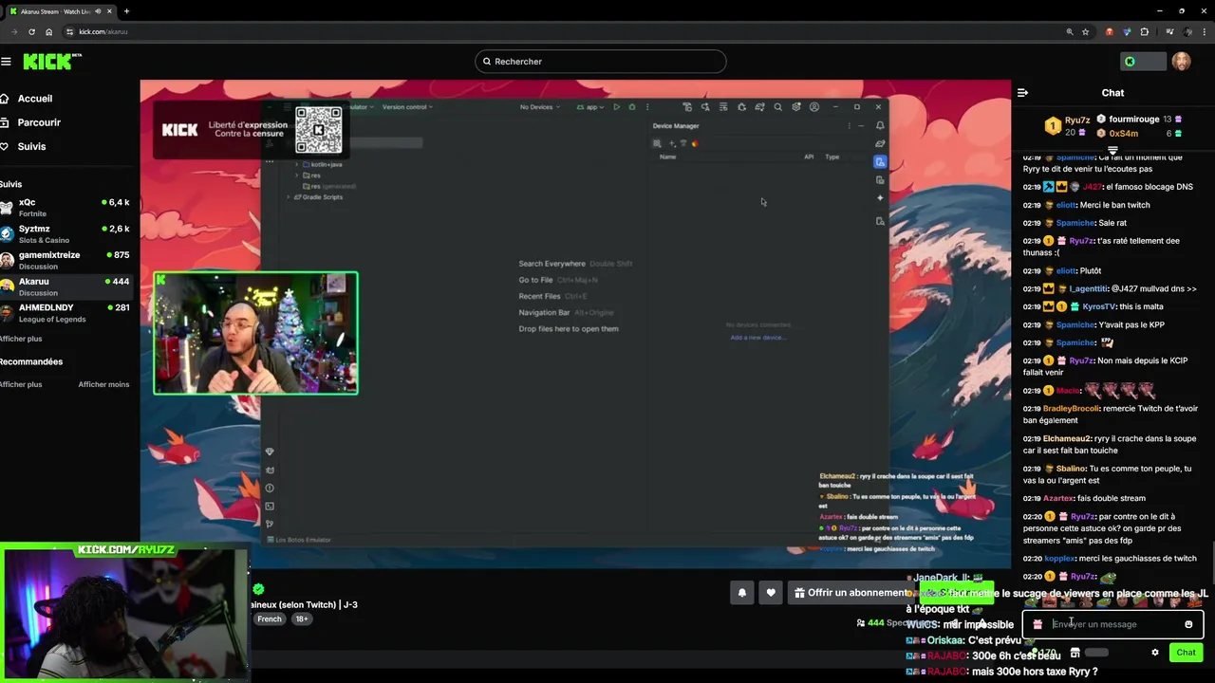Open the channel shop icon below chat
1215x683 pixels.
(x=1075, y=653)
